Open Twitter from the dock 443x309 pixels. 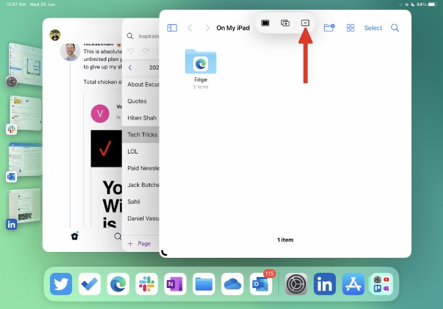pos(61,284)
